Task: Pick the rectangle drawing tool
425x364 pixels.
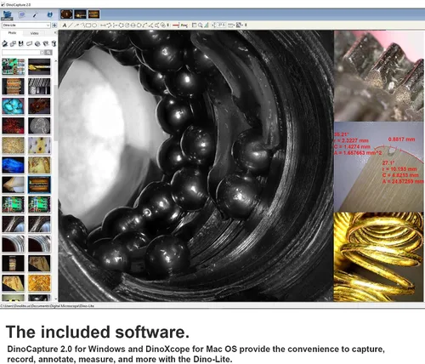Action: click(x=88, y=26)
